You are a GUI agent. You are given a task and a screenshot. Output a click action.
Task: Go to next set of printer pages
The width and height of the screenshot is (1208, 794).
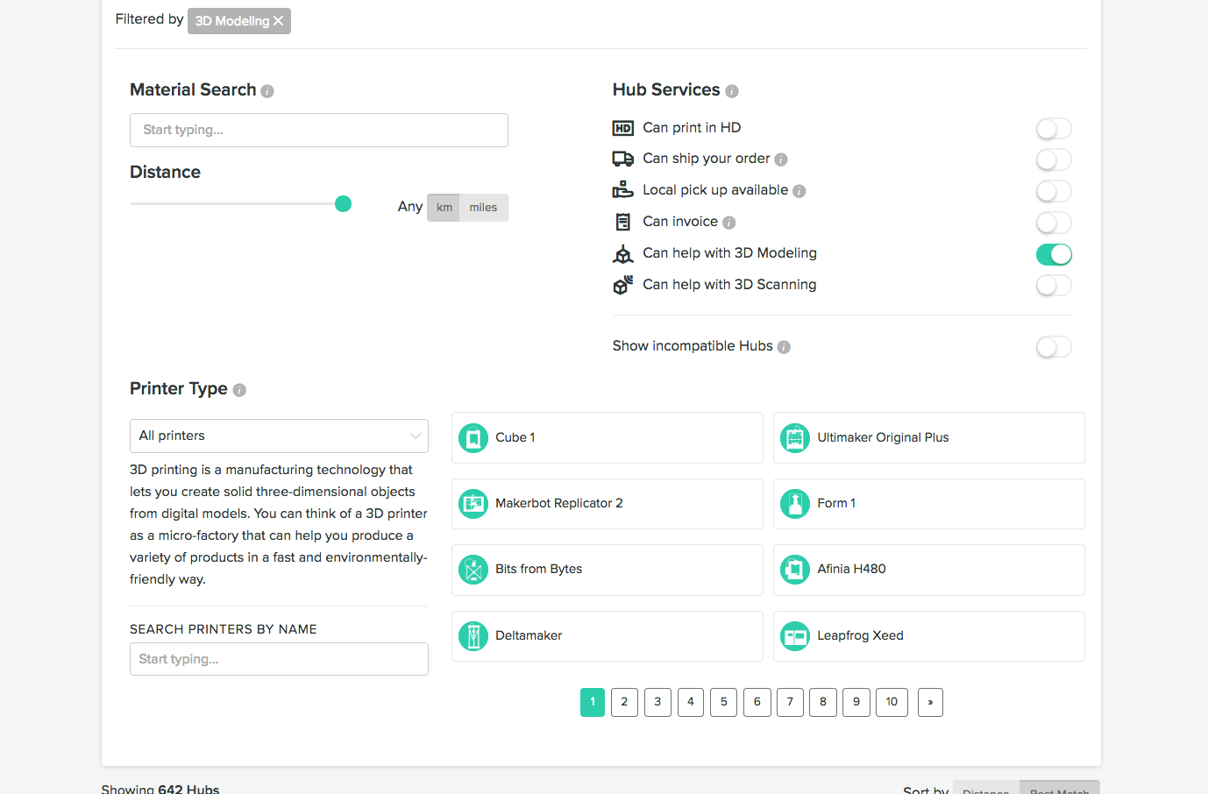coord(930,702)
